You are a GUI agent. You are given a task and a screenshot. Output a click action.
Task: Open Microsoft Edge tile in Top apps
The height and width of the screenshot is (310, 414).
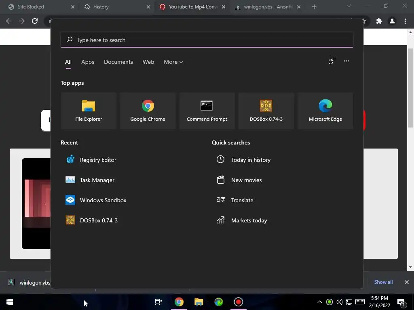325,111
